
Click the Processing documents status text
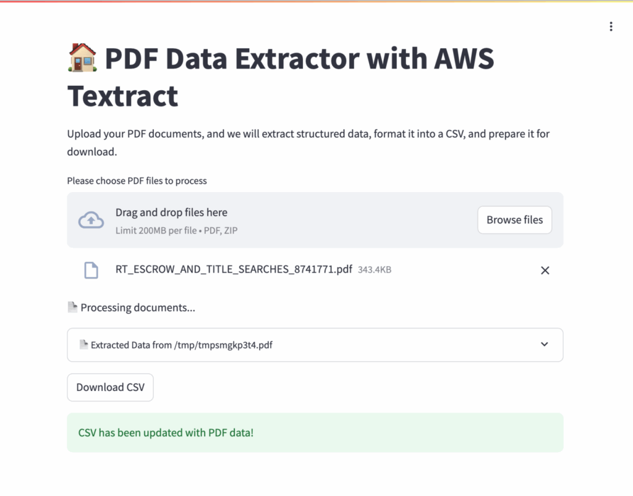pyautogui.click(x=138, y=308)
